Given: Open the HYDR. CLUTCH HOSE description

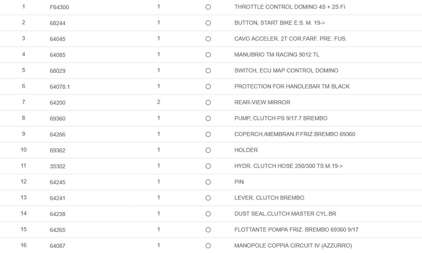Looking at the screenshot, I should [x=288, y=166].
